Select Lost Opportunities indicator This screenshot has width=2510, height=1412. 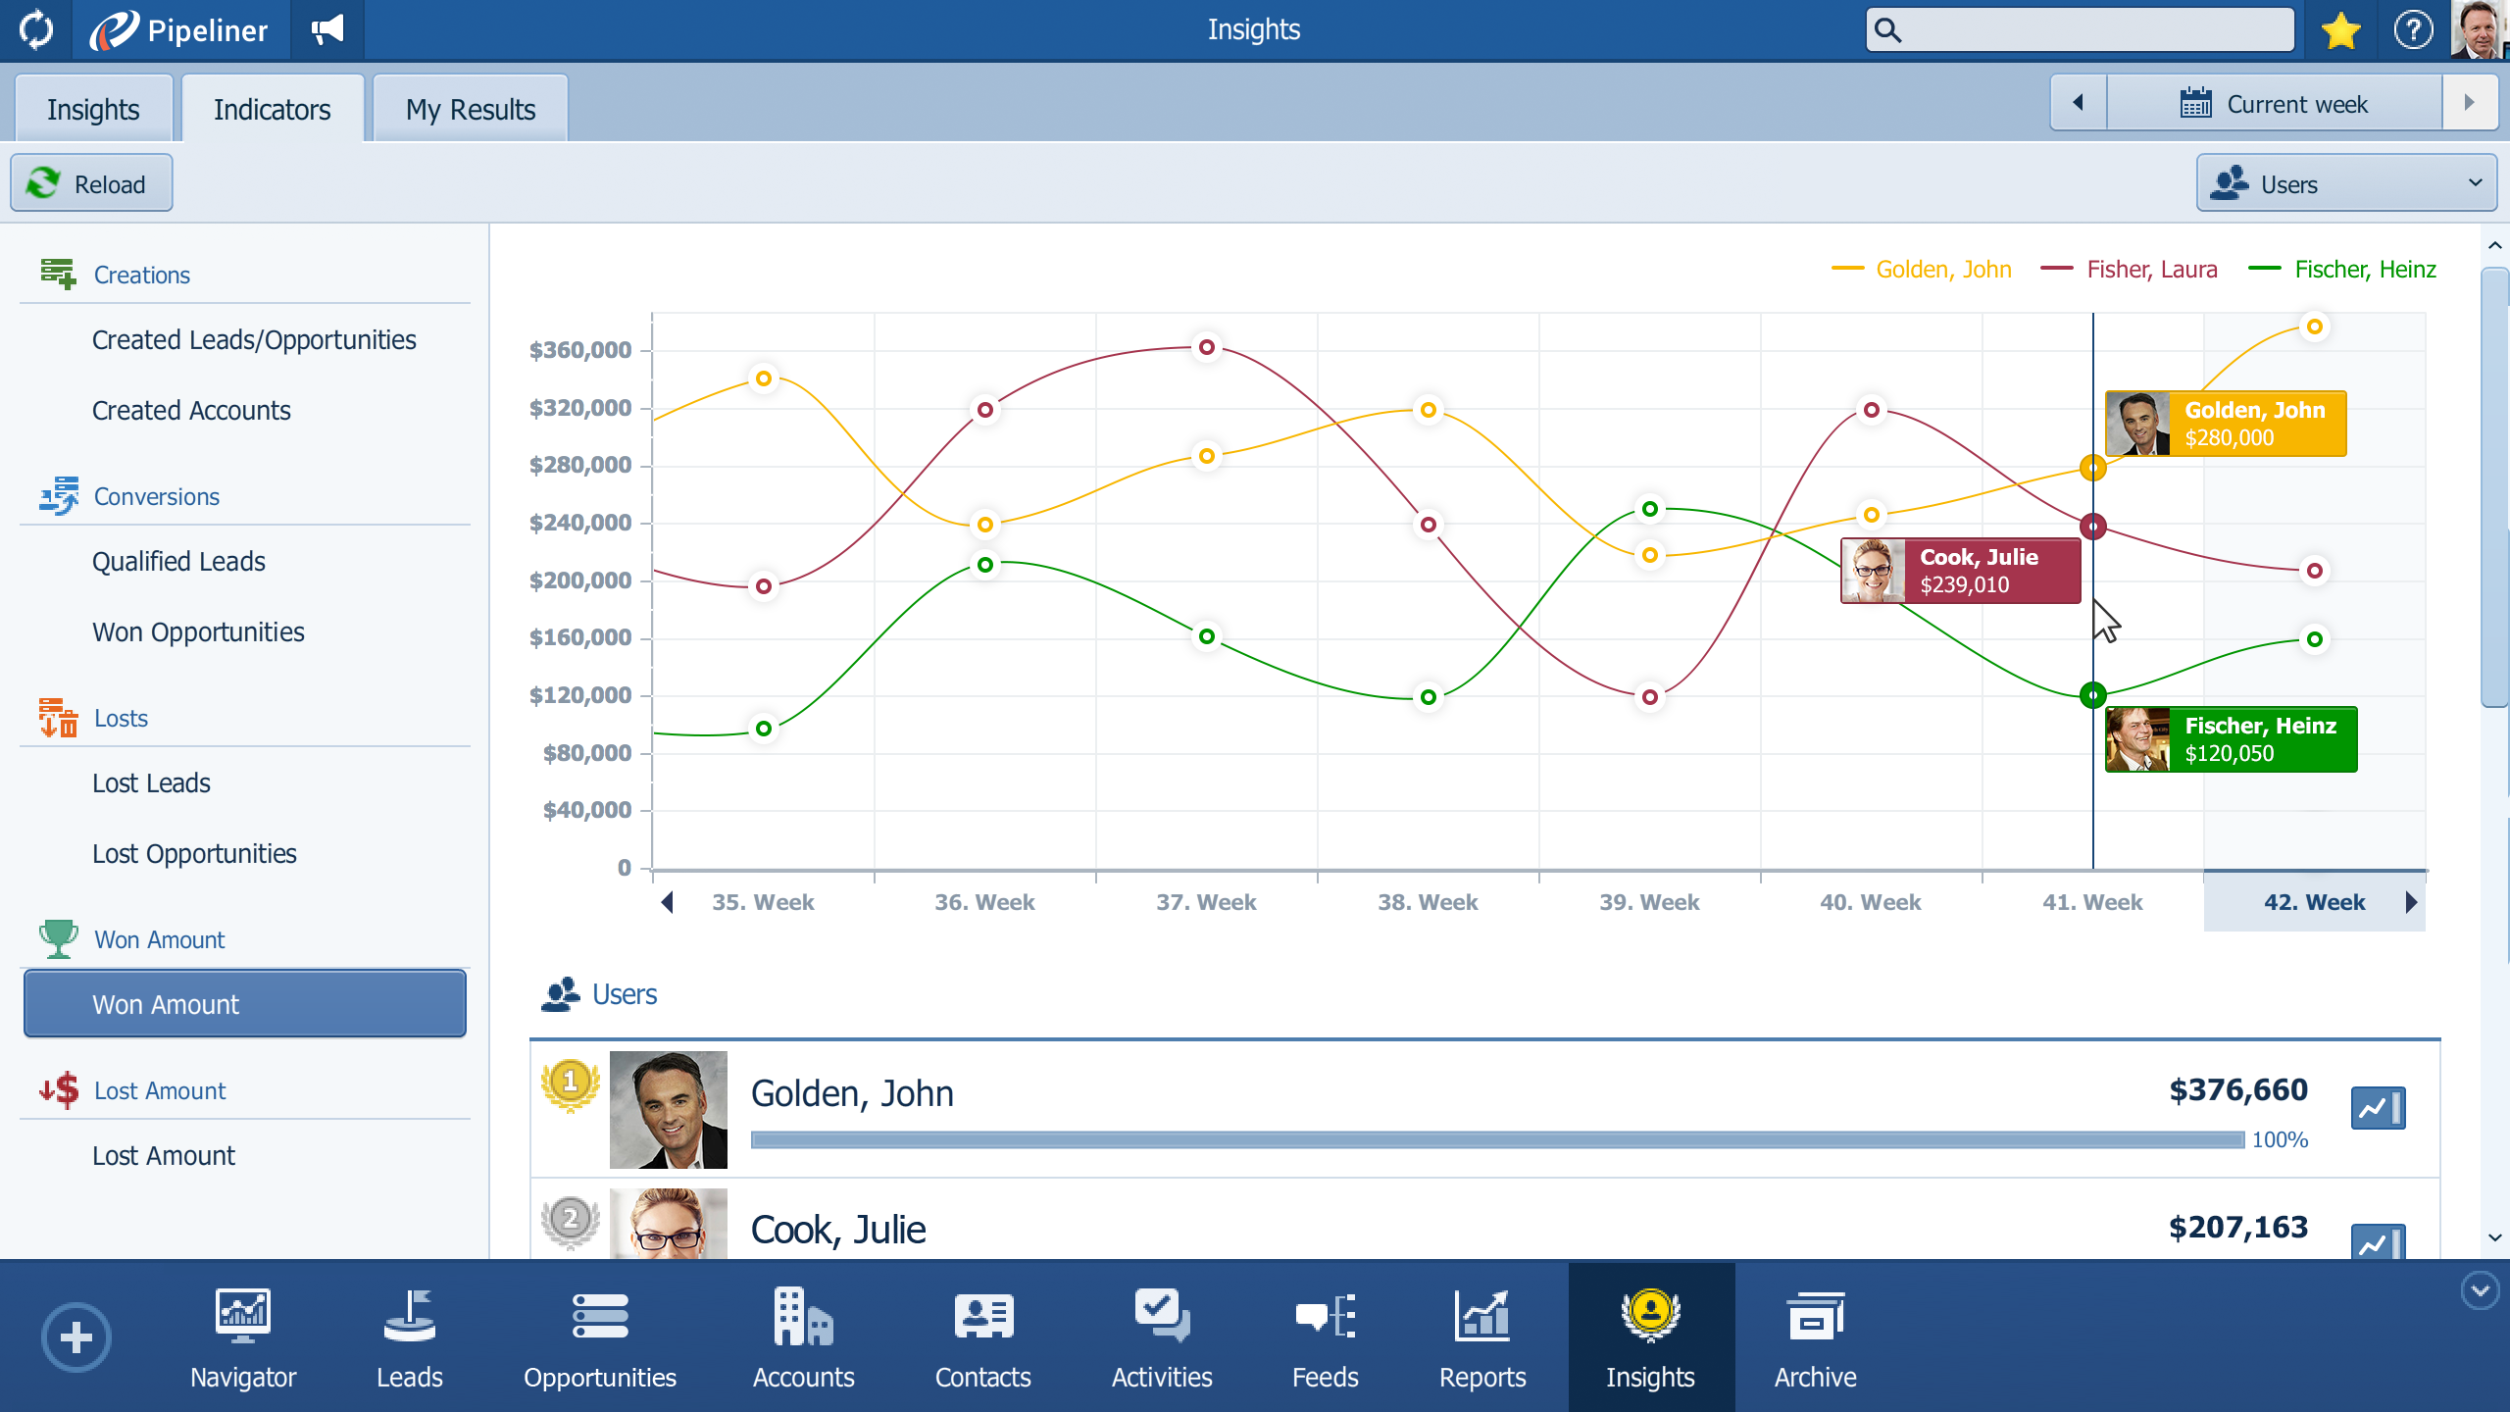tap(194, 854)
